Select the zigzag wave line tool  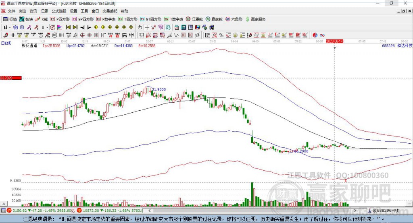(176, 35)
